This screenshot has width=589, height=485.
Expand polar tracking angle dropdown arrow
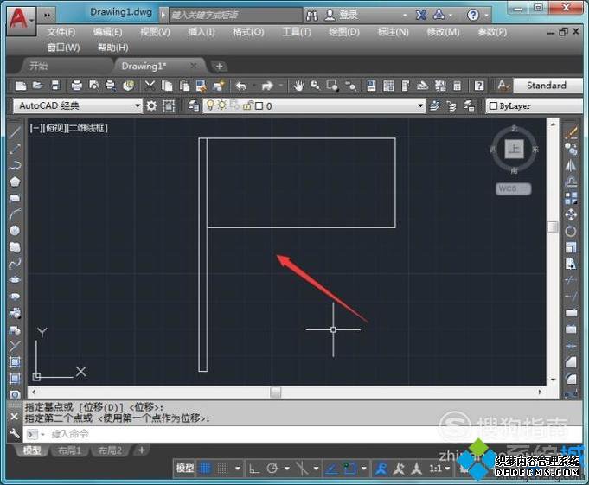[287, 469]
